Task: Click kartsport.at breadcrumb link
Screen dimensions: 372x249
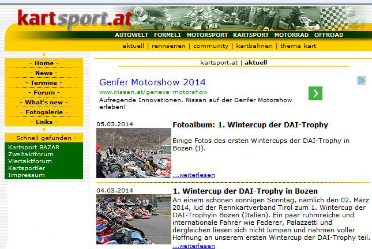Action: [x=219, y=63]
